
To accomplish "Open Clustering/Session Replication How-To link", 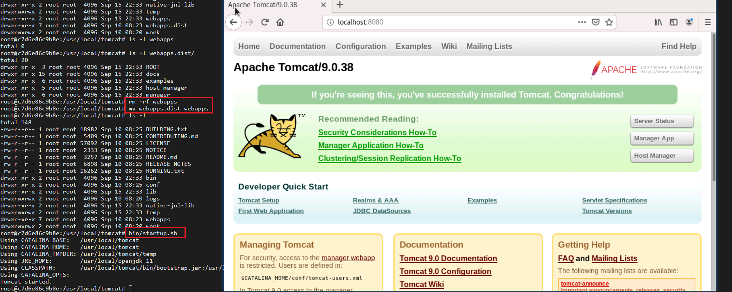I will [390, 159].
